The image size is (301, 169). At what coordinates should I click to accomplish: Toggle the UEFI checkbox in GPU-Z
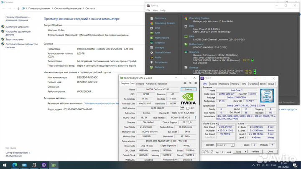pos(188,108)
